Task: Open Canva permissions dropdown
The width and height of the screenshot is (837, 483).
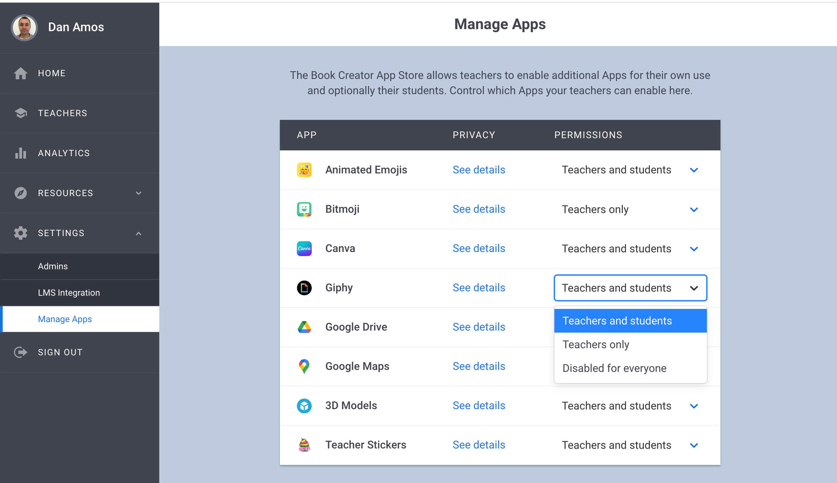Action: click(x=630, y=249)
